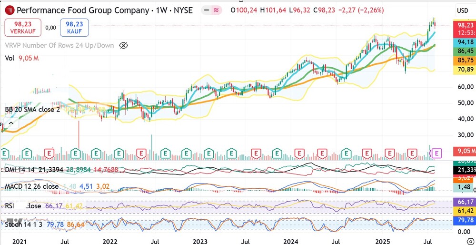This screenshot has width=476, height=245.
Task: Click the 28,8984 DMI plus value
Action: pos(78,170)
